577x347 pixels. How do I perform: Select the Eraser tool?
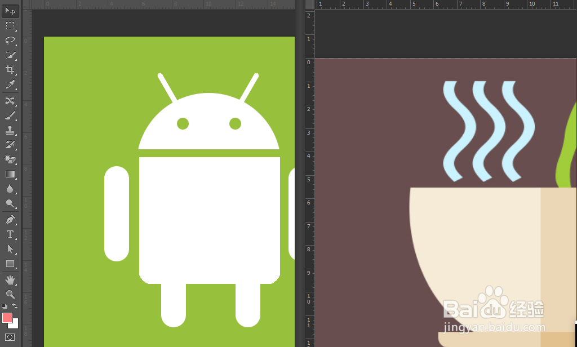pyautogui.click(x=10, y=159)
